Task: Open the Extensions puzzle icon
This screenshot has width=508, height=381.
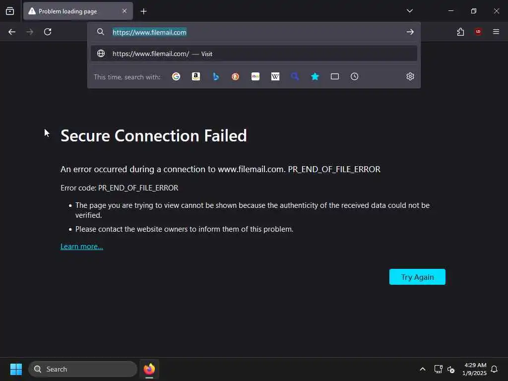Action: 460,32
